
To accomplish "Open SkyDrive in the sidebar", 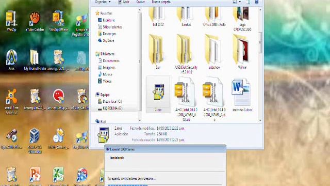I will click(x=106, y=40).
